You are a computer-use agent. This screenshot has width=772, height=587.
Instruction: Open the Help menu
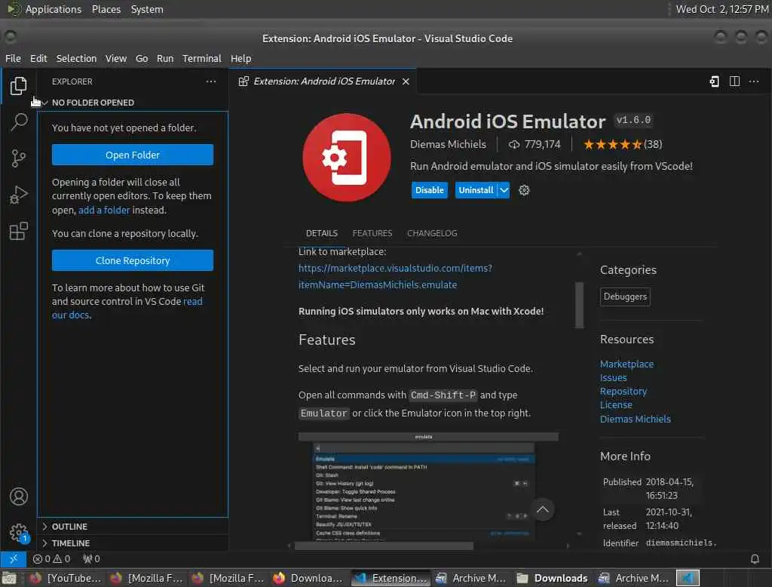[240, 58]
